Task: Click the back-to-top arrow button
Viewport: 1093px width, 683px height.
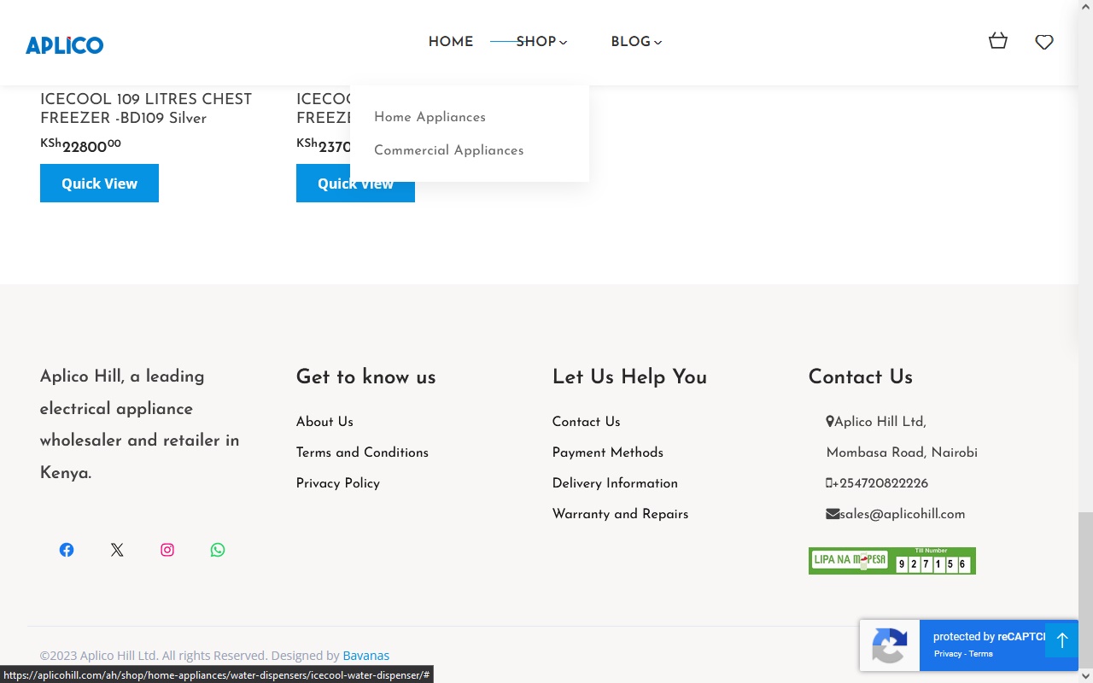Action: pos(1061,640)
